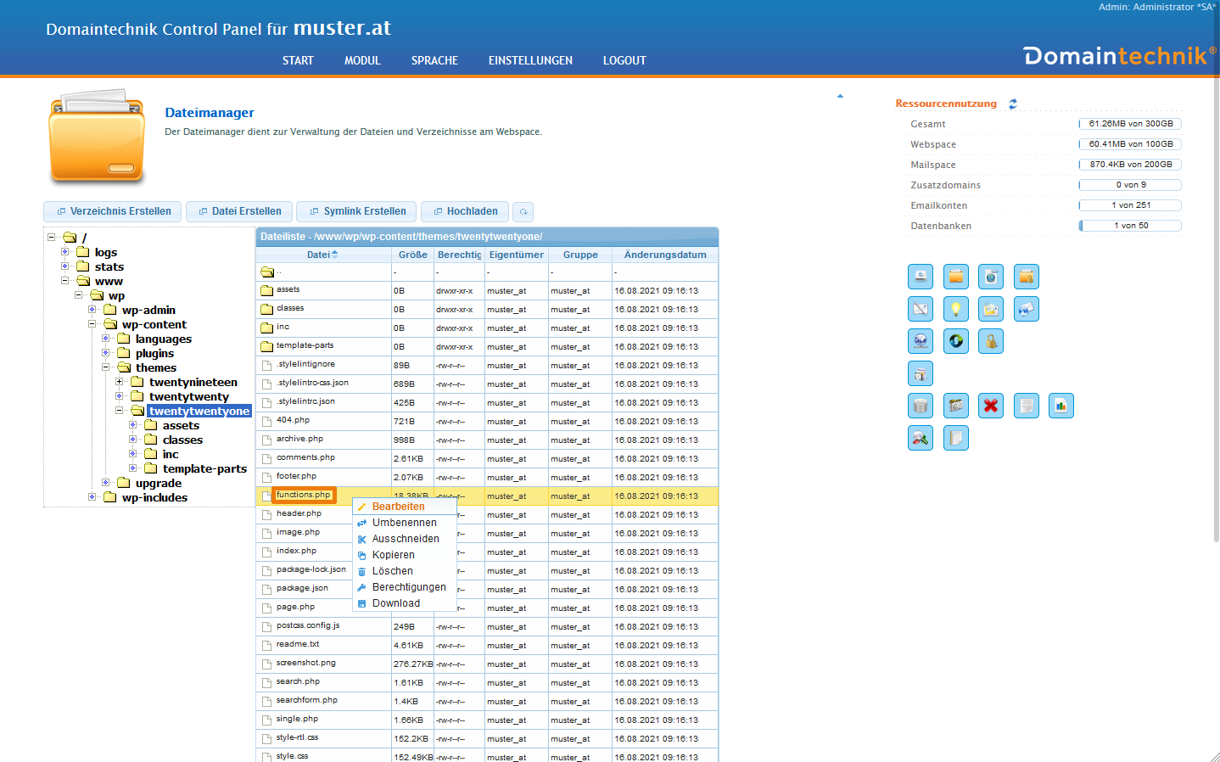
Task: Click the lightbulb icon in module grid
Action: coord(955,310)
